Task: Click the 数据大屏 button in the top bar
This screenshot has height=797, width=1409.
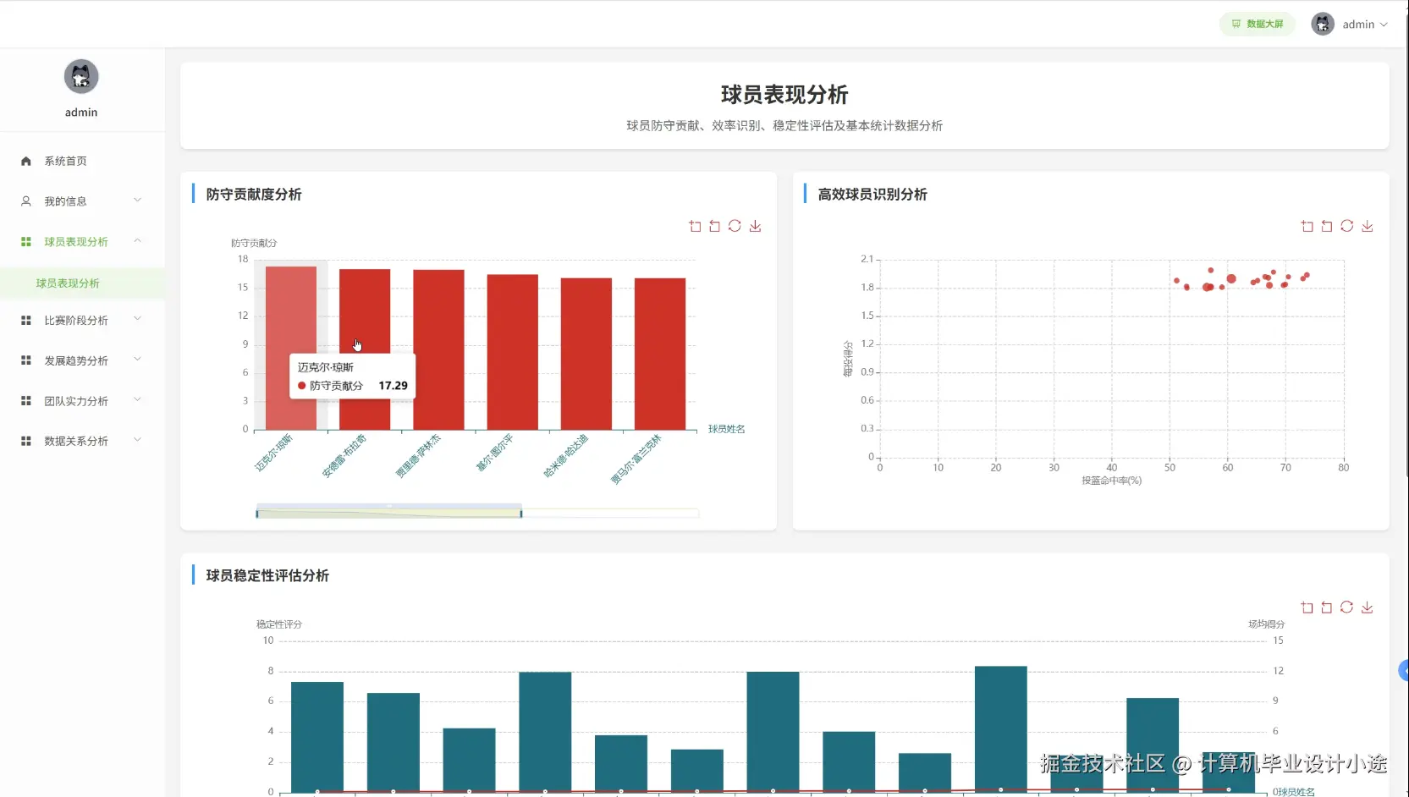Action: coord(1258,24)
